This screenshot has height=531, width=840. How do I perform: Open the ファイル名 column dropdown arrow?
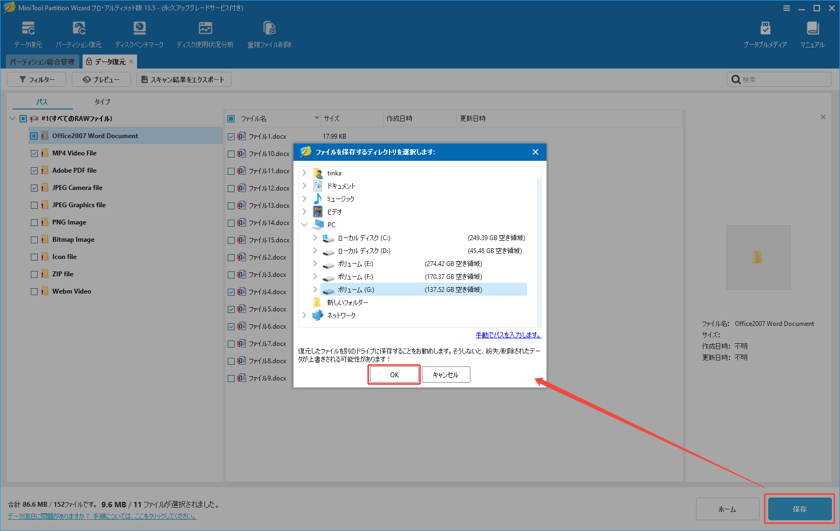317,118
